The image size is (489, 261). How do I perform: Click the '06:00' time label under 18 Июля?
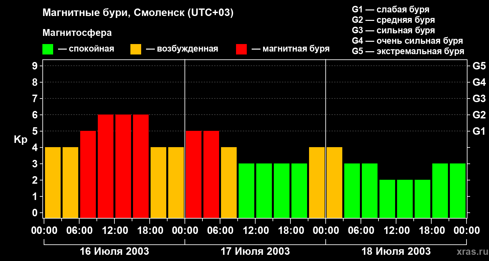(361, 231)
